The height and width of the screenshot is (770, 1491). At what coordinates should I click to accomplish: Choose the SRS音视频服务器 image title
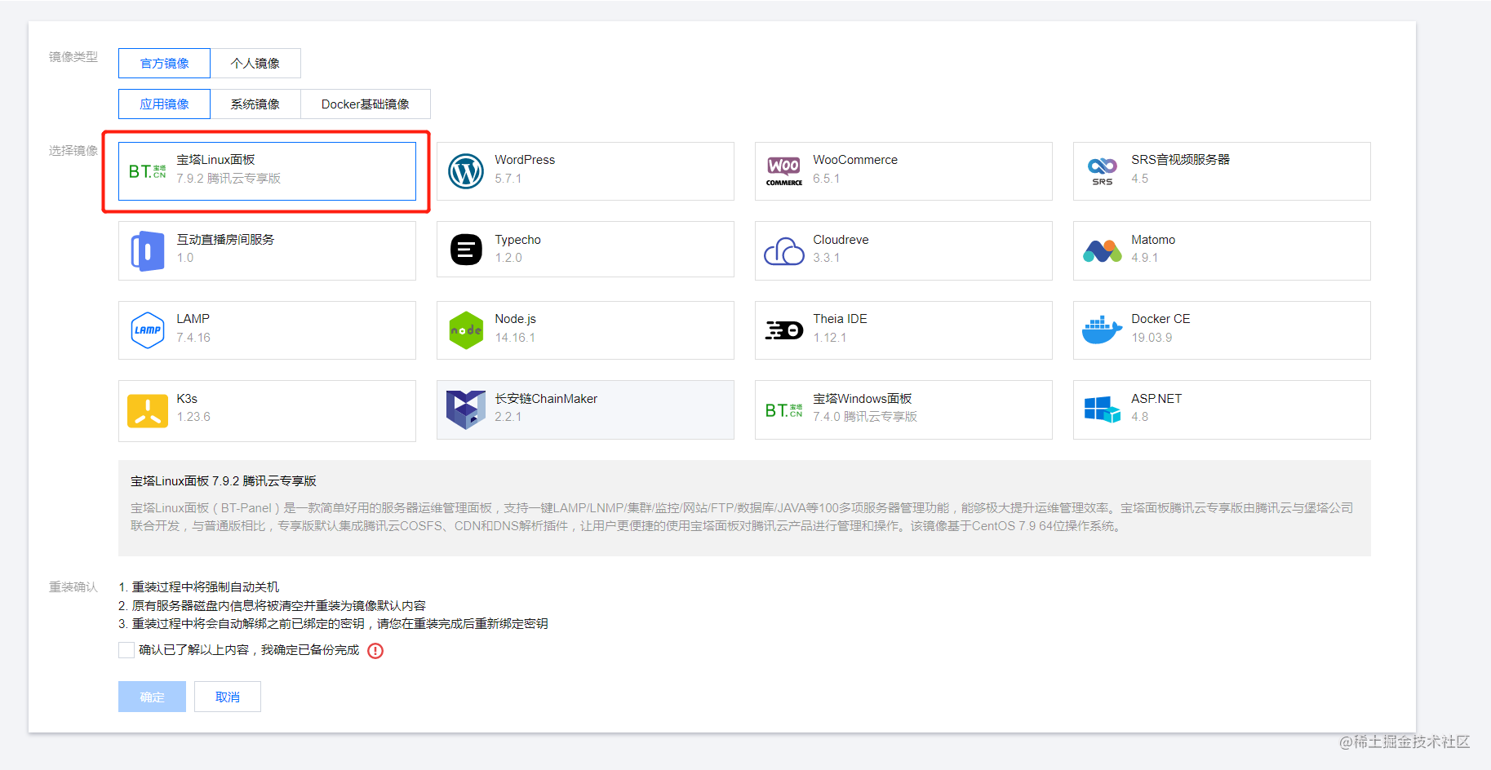coord(1180,160)
